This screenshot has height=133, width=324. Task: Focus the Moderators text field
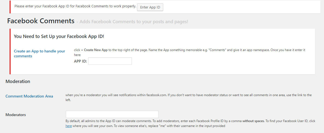[112, 114]
